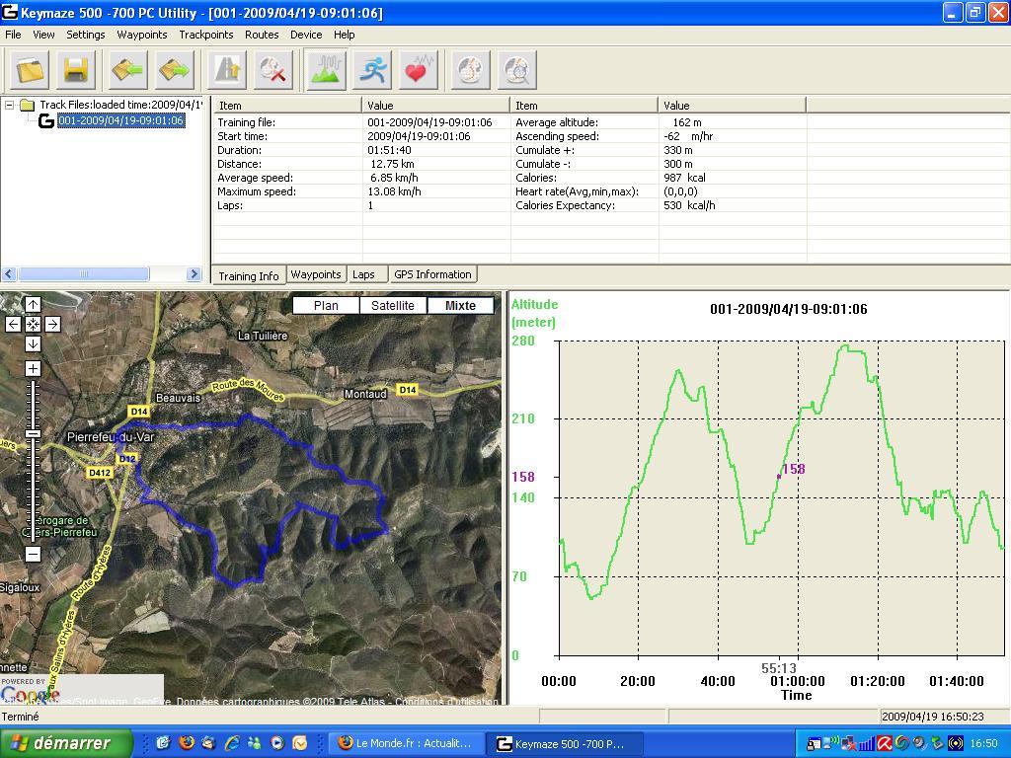1011x758 pixels.
Task: Click the Cumulate + value 330 m
Action: (677, 150)
